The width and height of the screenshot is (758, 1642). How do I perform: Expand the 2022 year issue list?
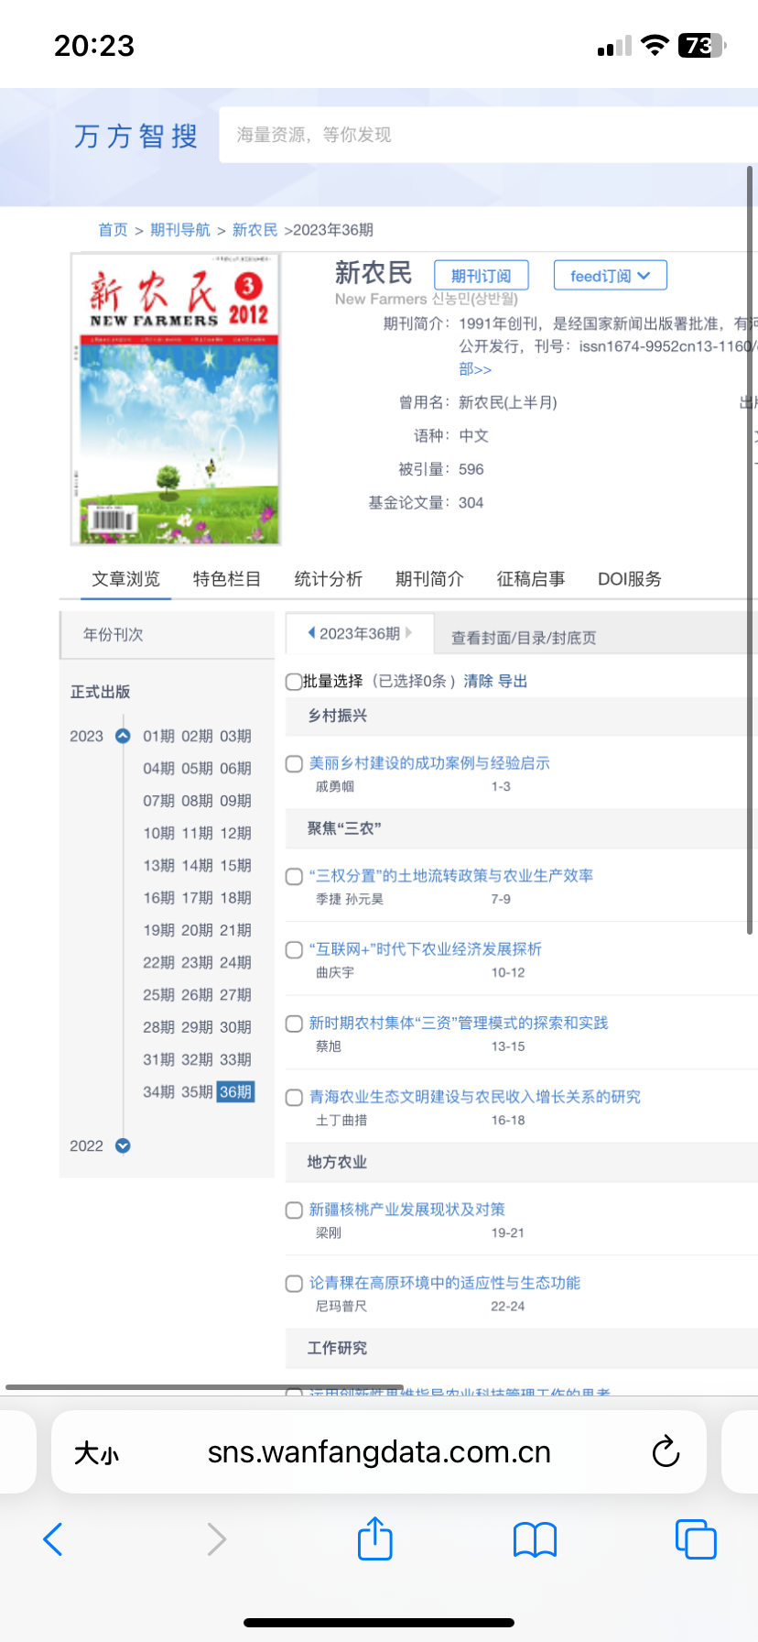coord(123,1145)
